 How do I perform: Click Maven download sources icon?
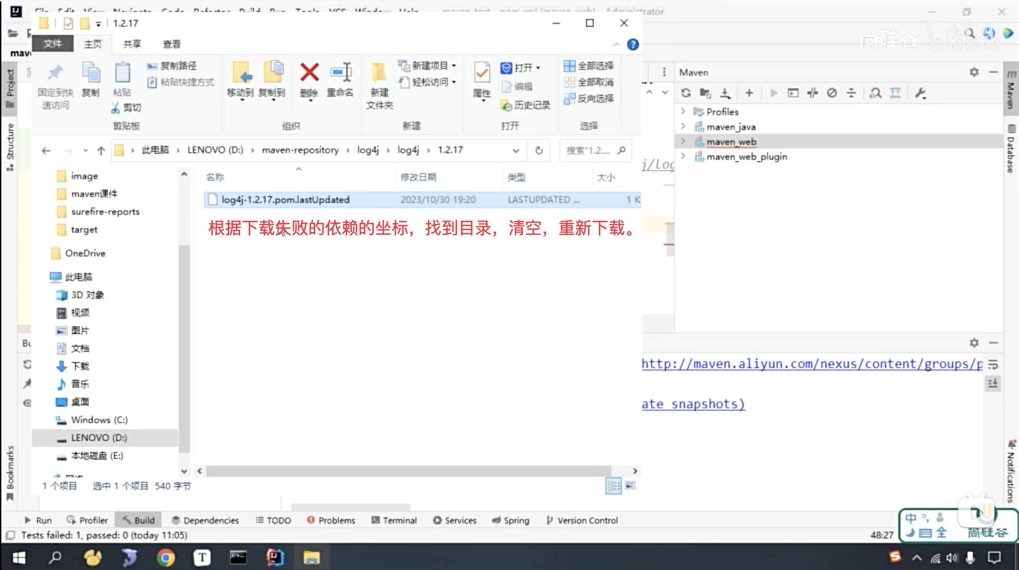tap(725, 93)
